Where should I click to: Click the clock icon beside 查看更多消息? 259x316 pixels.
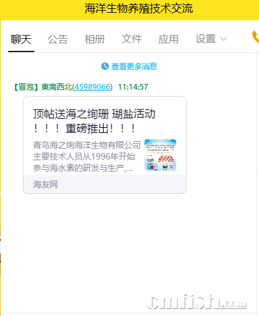(105, 66)
